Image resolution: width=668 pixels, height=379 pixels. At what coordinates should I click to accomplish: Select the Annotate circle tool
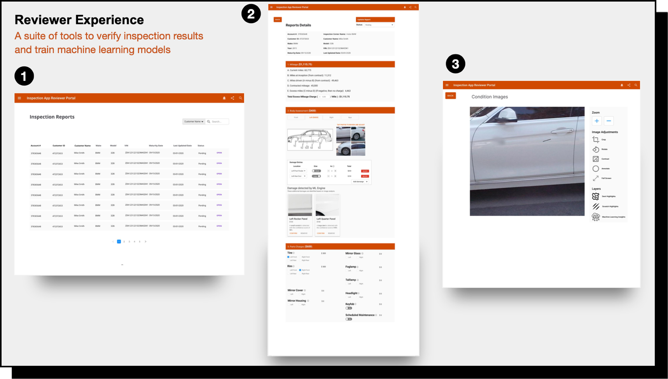[596, 169]
